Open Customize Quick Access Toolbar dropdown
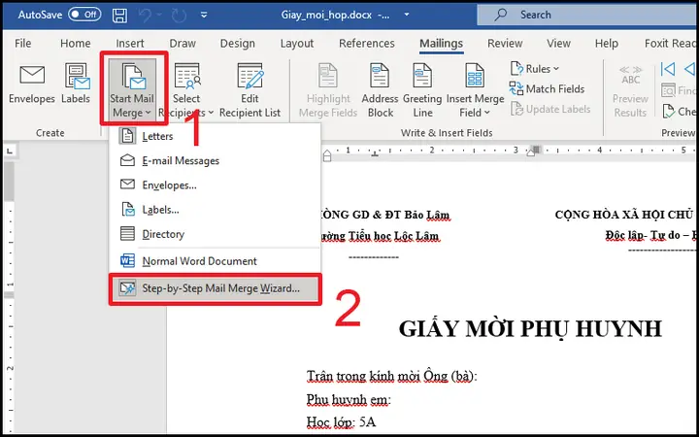Image resolution: width=699 pixels, height=437 pixels. (x=204, y=16)
